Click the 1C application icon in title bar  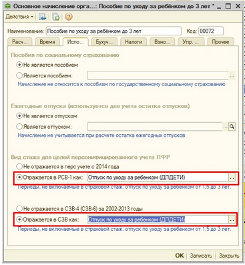click(7, 6)
